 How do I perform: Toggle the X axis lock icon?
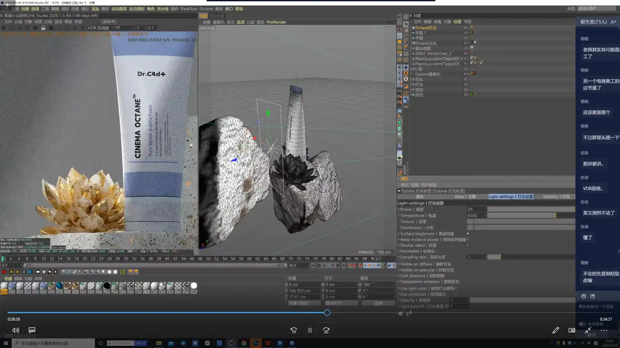(399, 67)
